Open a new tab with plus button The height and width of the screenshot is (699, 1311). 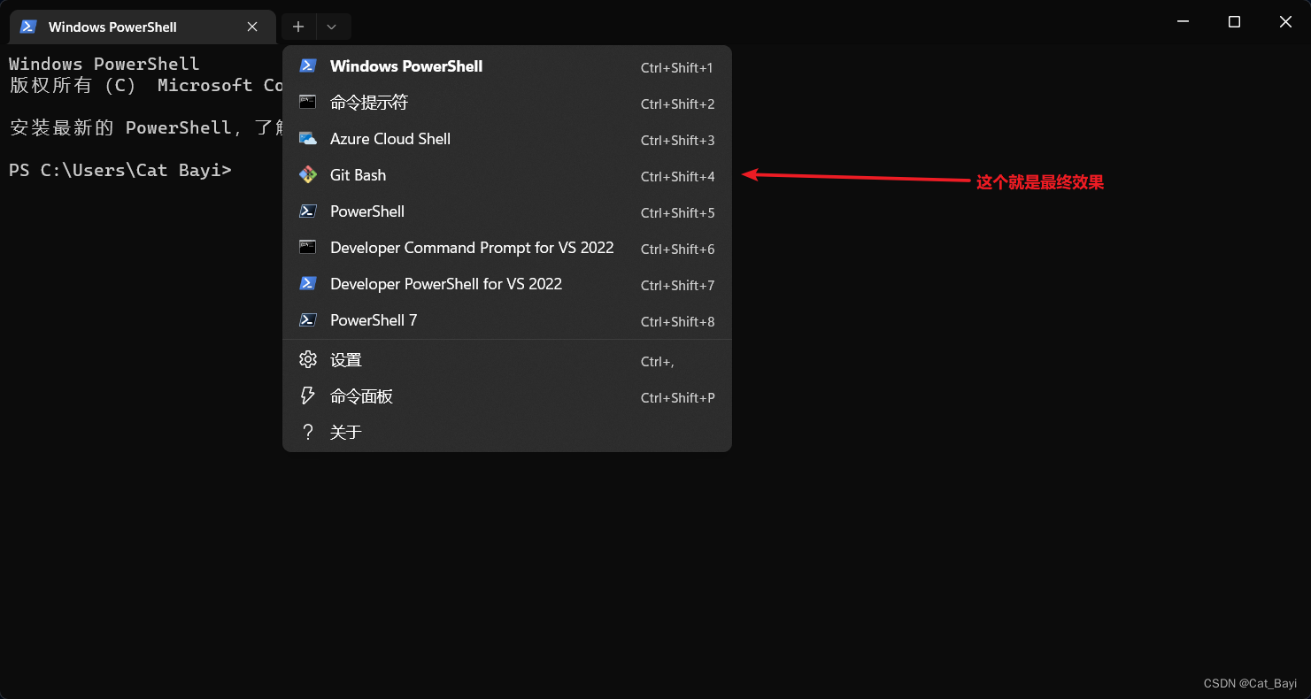tap(298, 27)
